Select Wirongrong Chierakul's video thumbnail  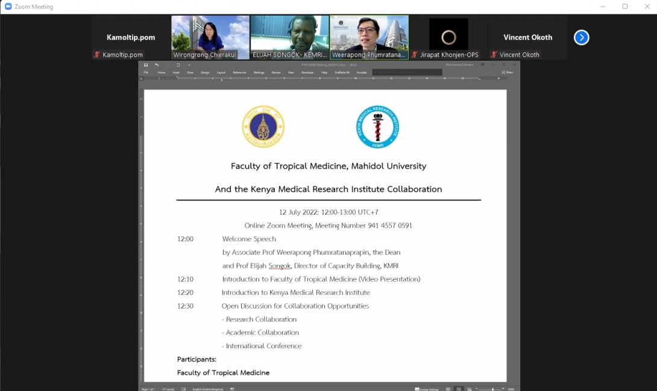point(210,37)
